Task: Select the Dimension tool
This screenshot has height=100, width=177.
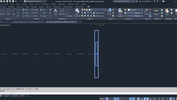Action: (62, 12)
